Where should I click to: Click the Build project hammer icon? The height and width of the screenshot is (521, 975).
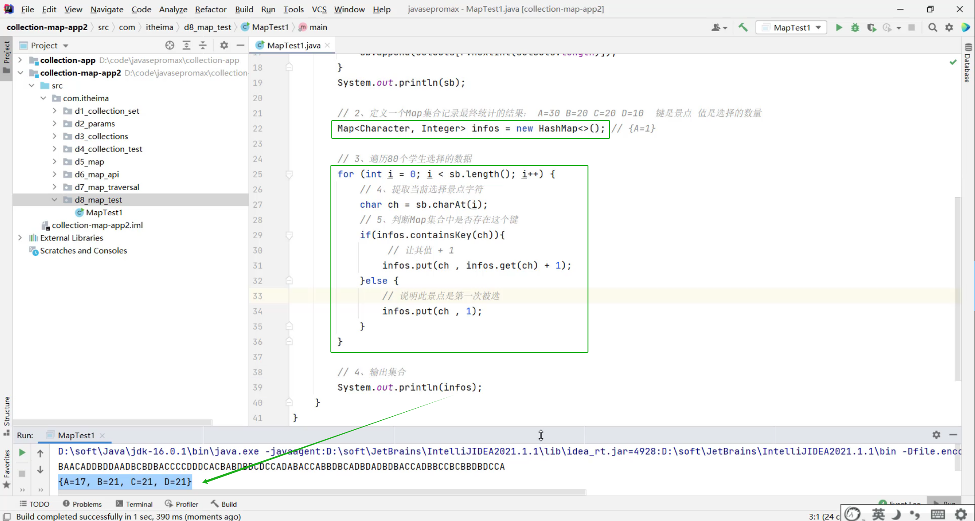(x=743, y=27)
